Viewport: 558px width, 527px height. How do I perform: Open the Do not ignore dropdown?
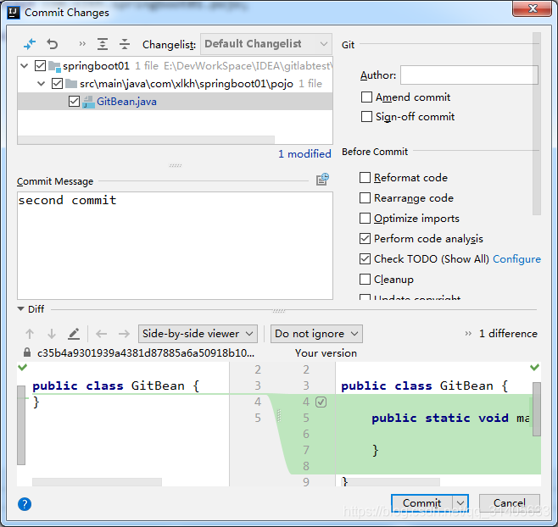(316, 334)
